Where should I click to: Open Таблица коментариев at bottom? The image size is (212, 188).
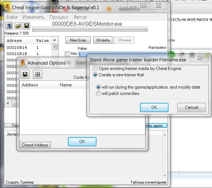pos(149,182)
